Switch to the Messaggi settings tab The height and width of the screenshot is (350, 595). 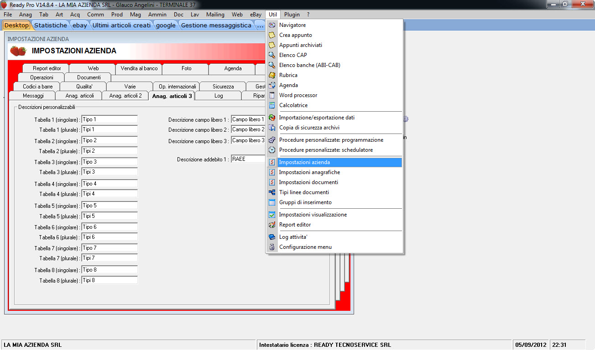(x=33, y=96)
